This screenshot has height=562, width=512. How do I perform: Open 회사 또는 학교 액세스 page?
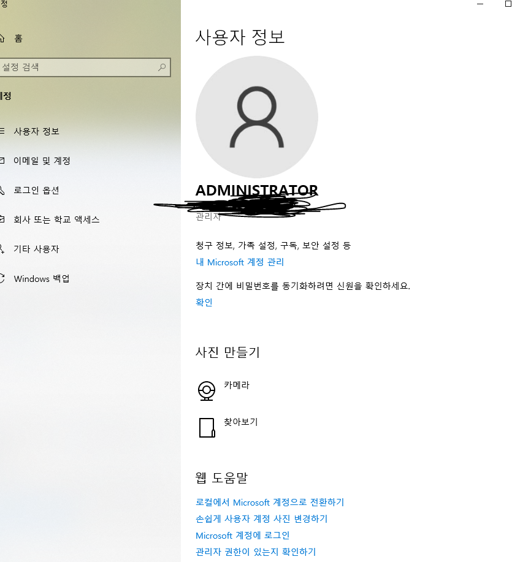click(56, 219)
